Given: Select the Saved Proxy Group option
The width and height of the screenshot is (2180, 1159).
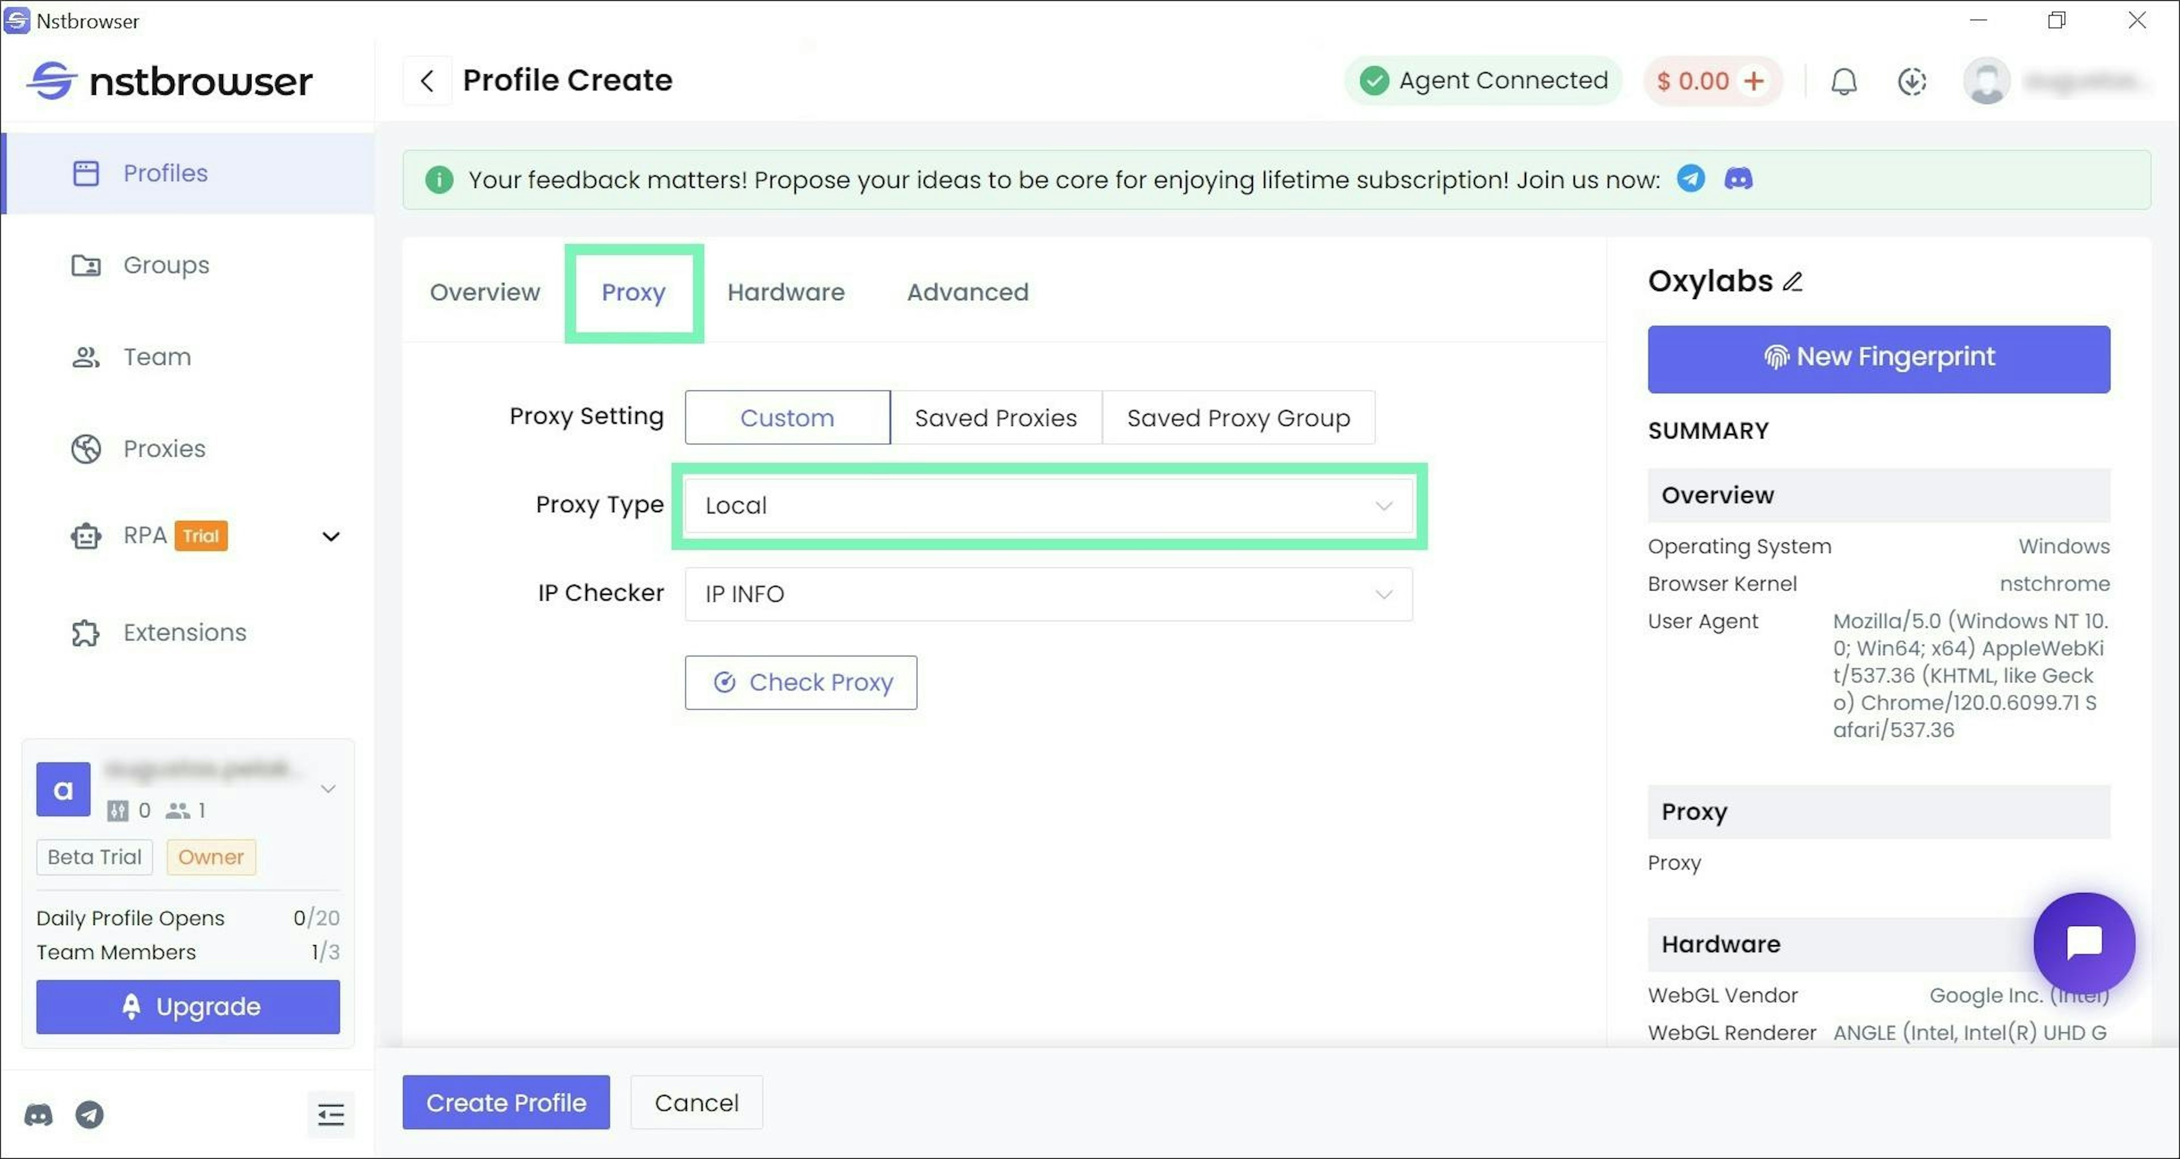Looking at the screenshot, I should pyautogui.click(x=1238, y=417).
